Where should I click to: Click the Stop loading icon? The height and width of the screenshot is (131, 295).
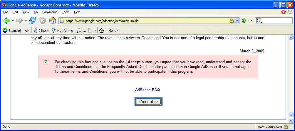click(42, 21)
